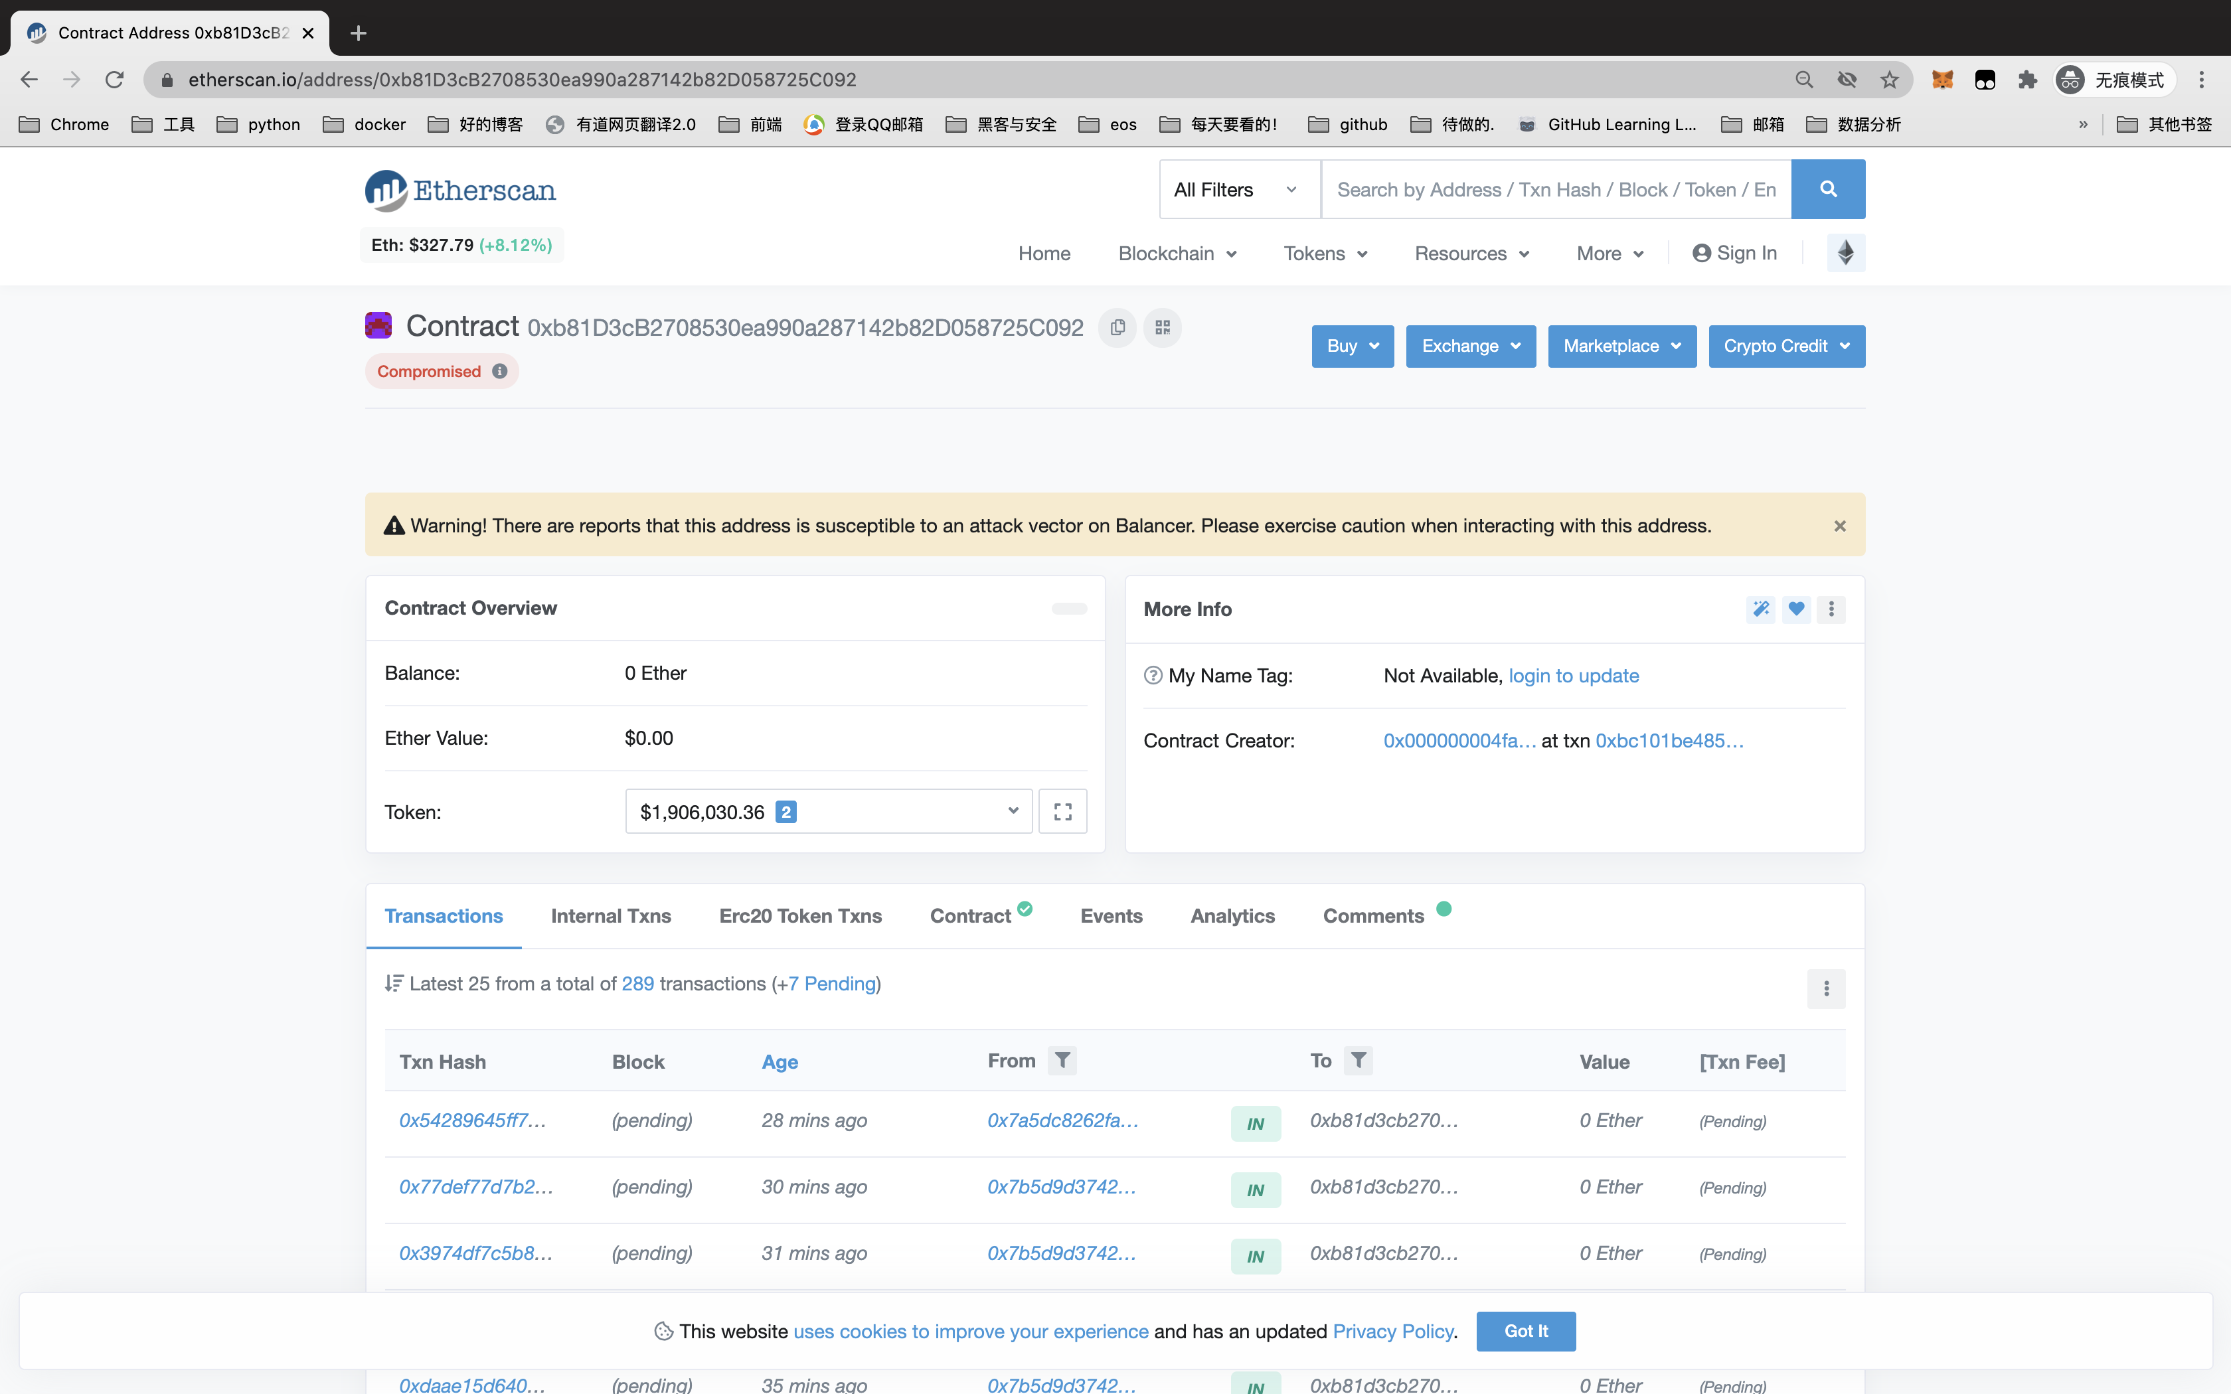Open the Compromised label info icon
Viewport: 2231px width, 1394px height.
pyautogui.click(x=500, y=372)
